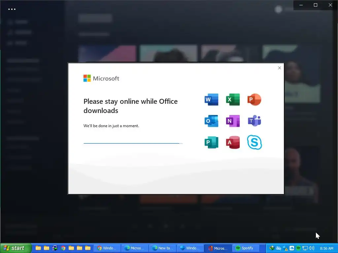Click the Excel icon in the Office dialog
Screen dimensions: 338x253
point(233,99)
